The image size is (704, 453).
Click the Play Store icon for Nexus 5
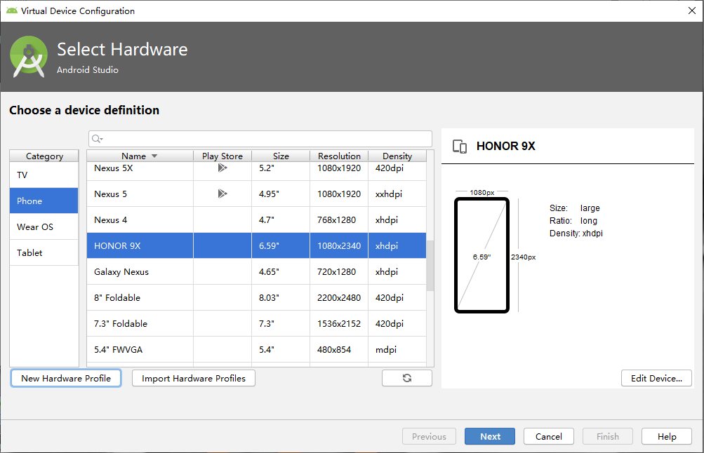click(x=223, y=194)
